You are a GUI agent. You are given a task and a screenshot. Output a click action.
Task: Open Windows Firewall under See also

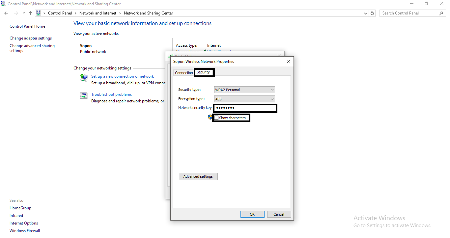25,231
